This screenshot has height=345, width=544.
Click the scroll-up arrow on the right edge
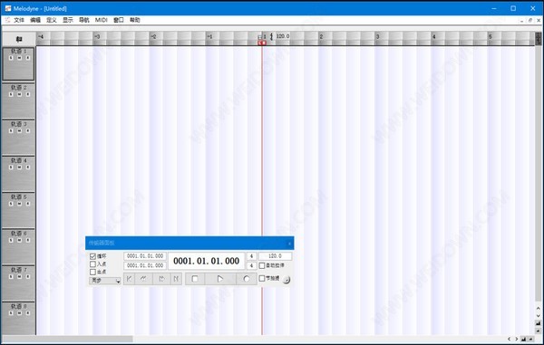[x=538, y=308]
